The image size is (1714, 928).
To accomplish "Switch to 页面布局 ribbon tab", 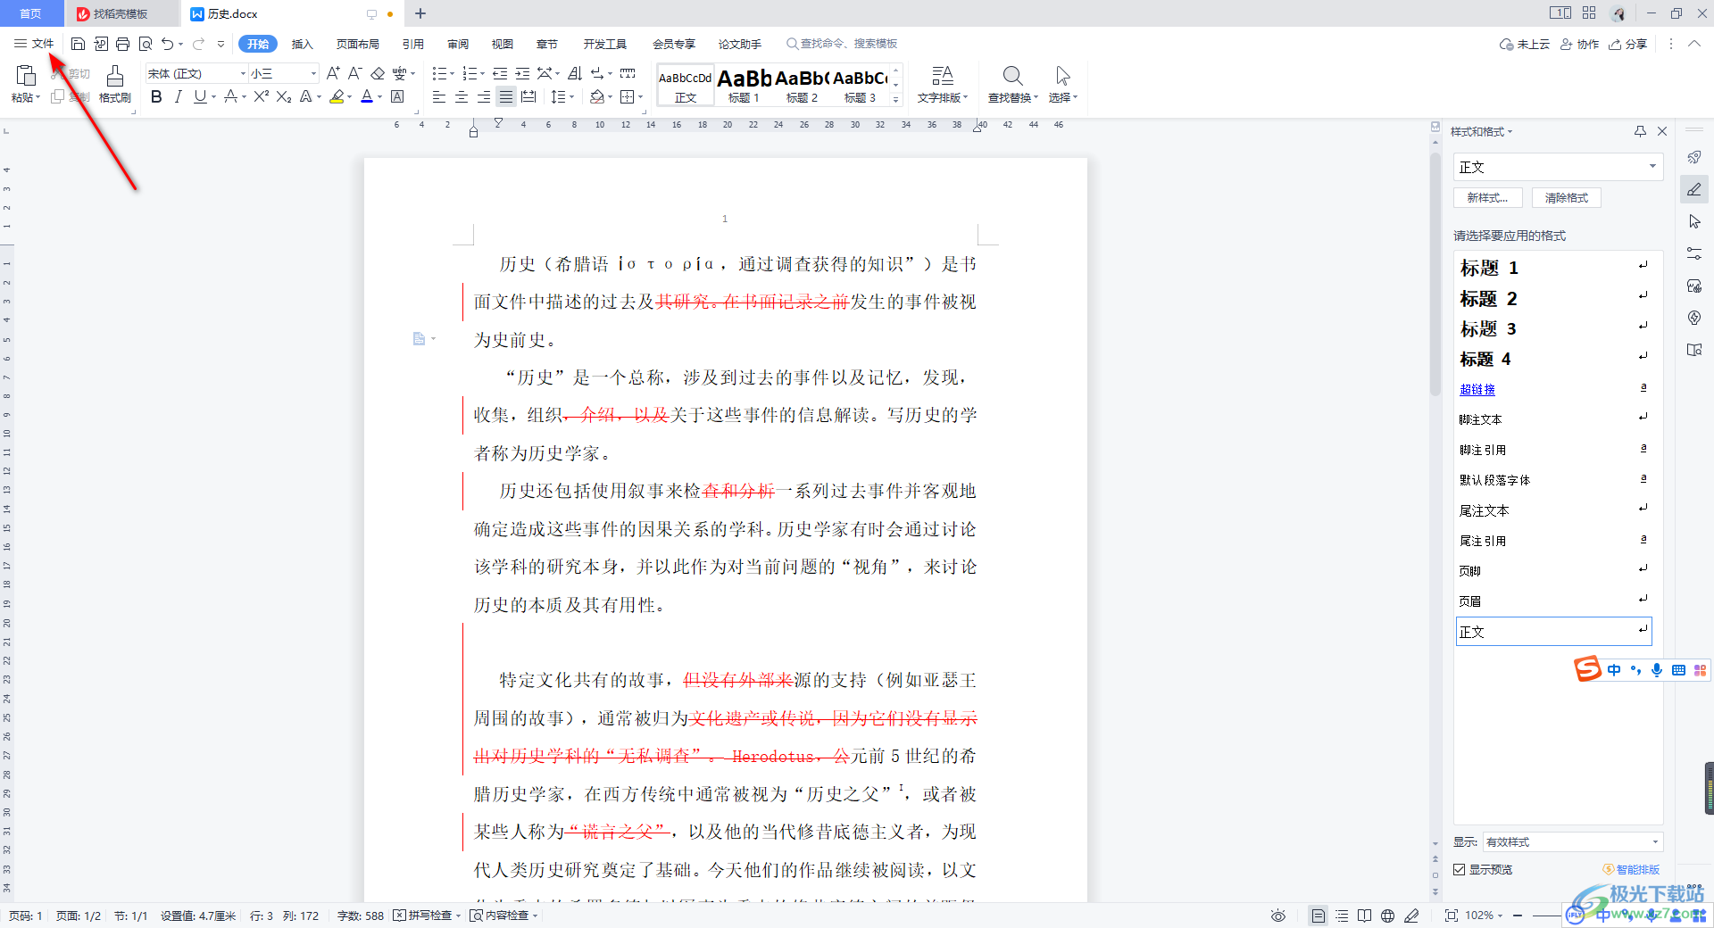I will pyautogui.click(x=357, y=44).
